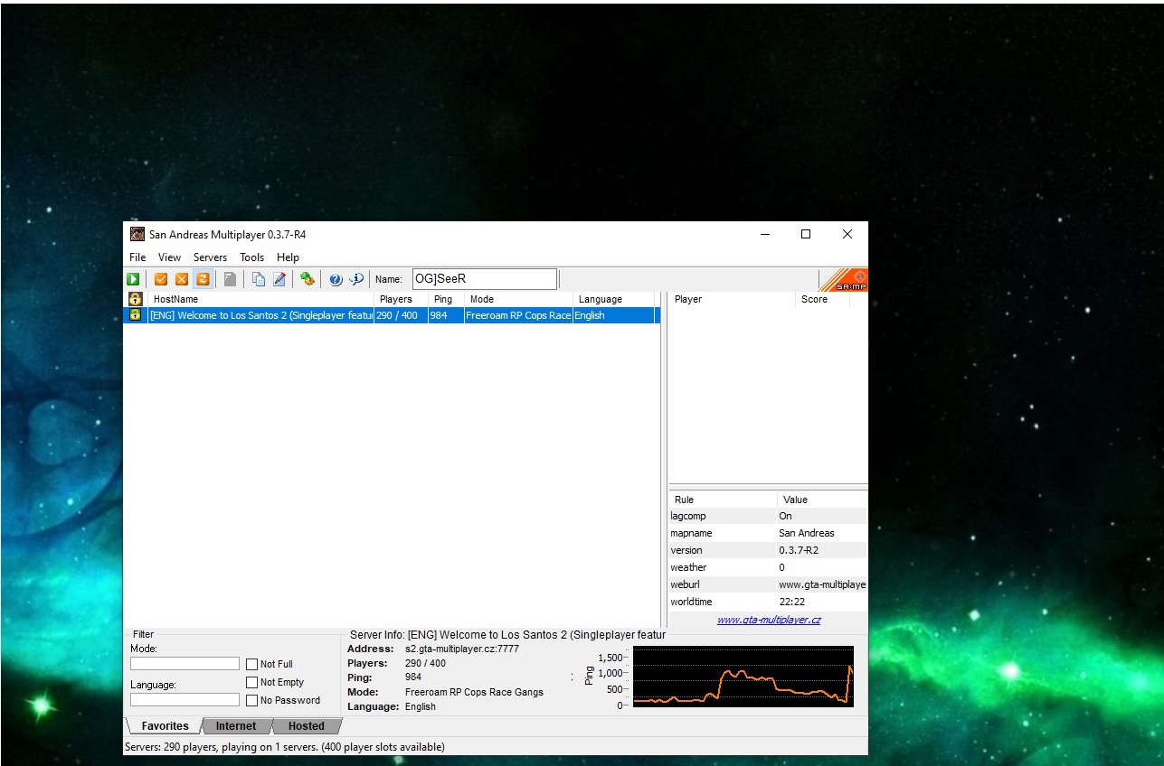Image resolution: width=1164 pixels, height=766 pixels.
Task: Click the Delete Server orange X icon
Action: click(182, 279)
